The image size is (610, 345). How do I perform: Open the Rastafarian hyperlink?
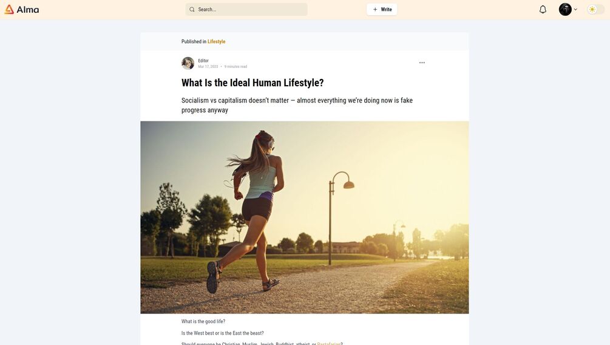pyautogui.click(x=329, y=343)
